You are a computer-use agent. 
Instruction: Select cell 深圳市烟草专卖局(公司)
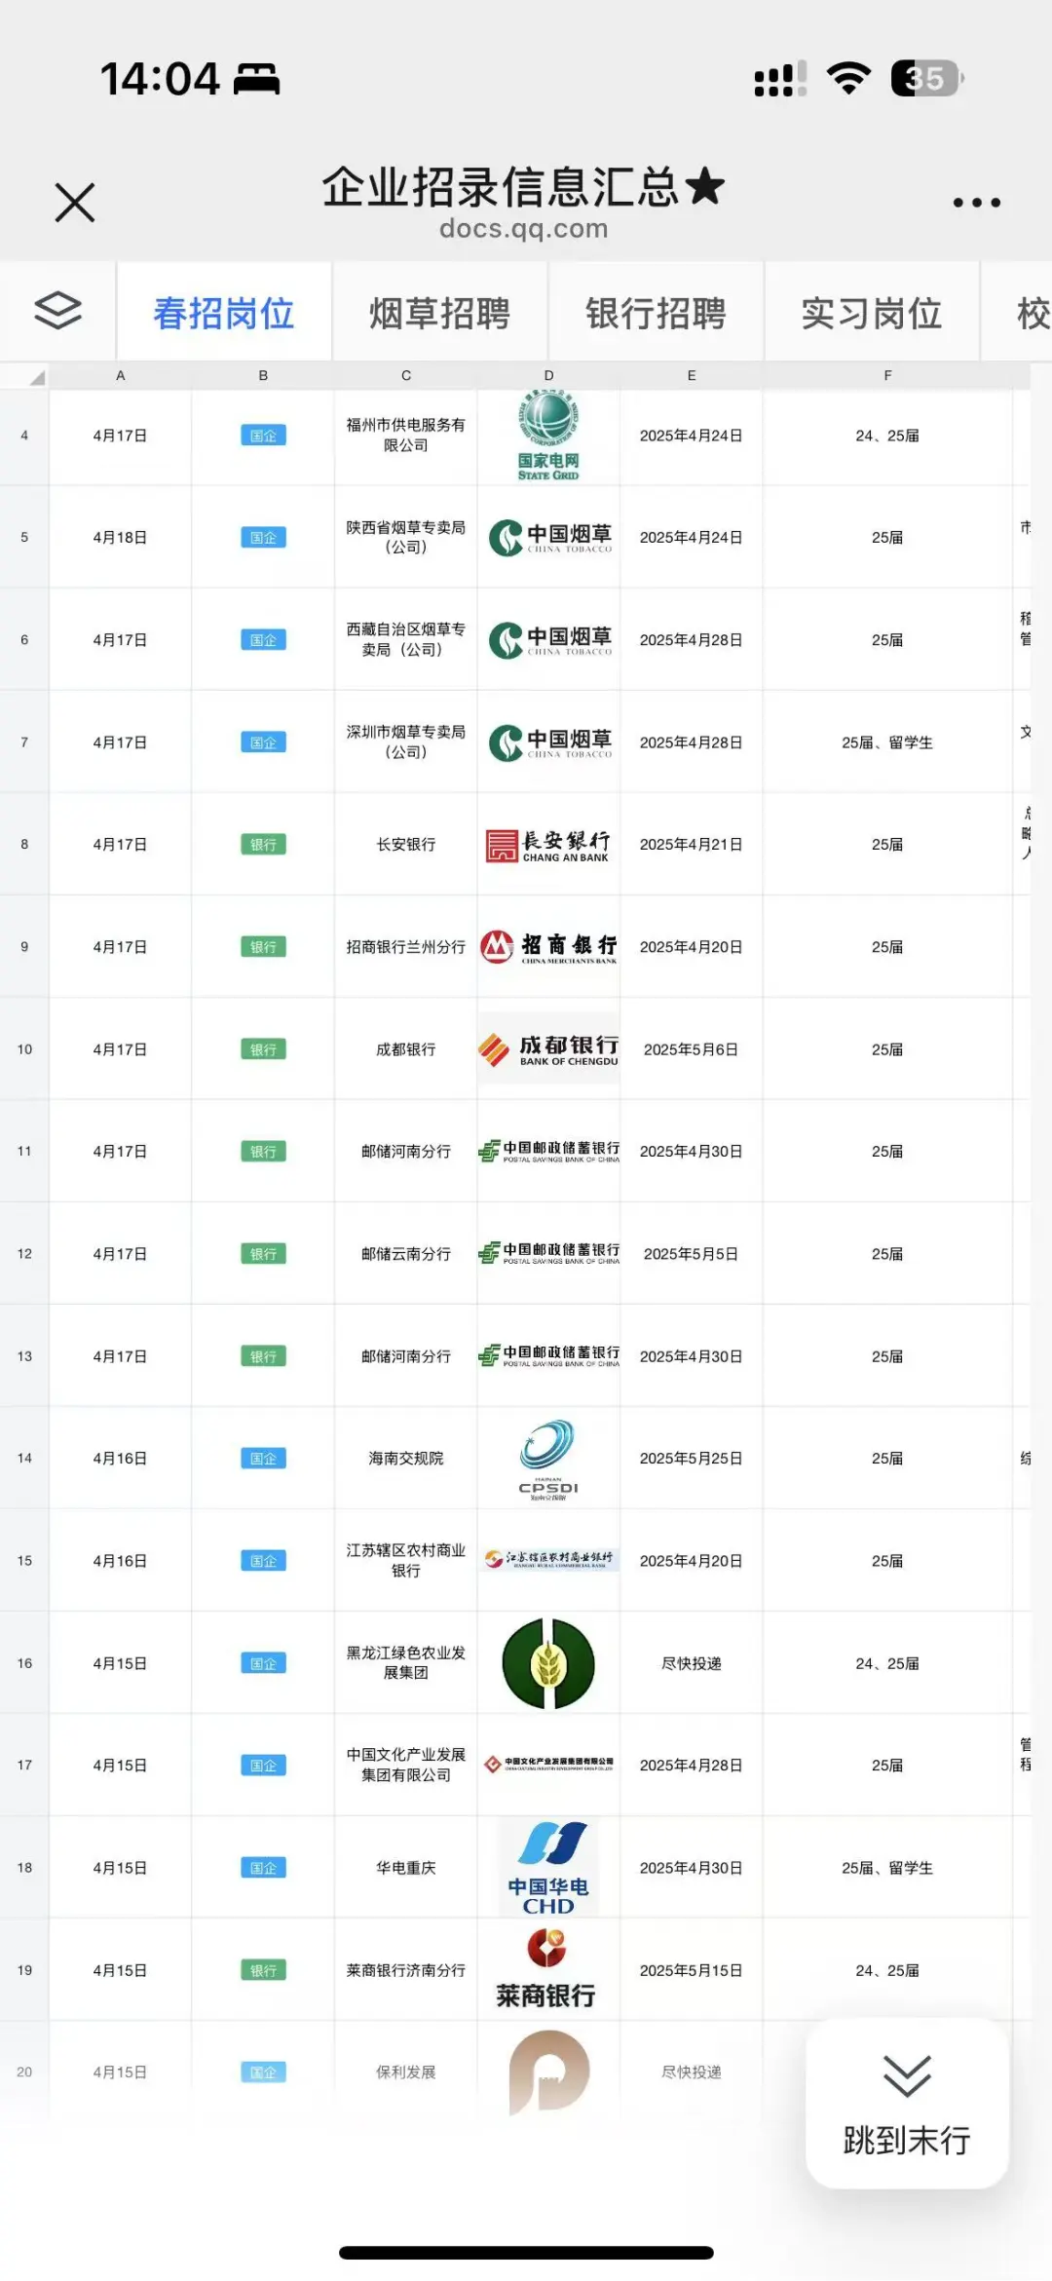[406, 742]
